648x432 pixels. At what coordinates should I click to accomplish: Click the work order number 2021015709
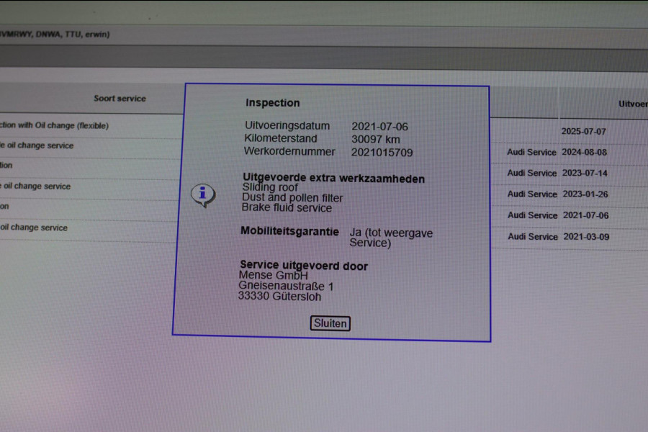[x=382, y=153]
